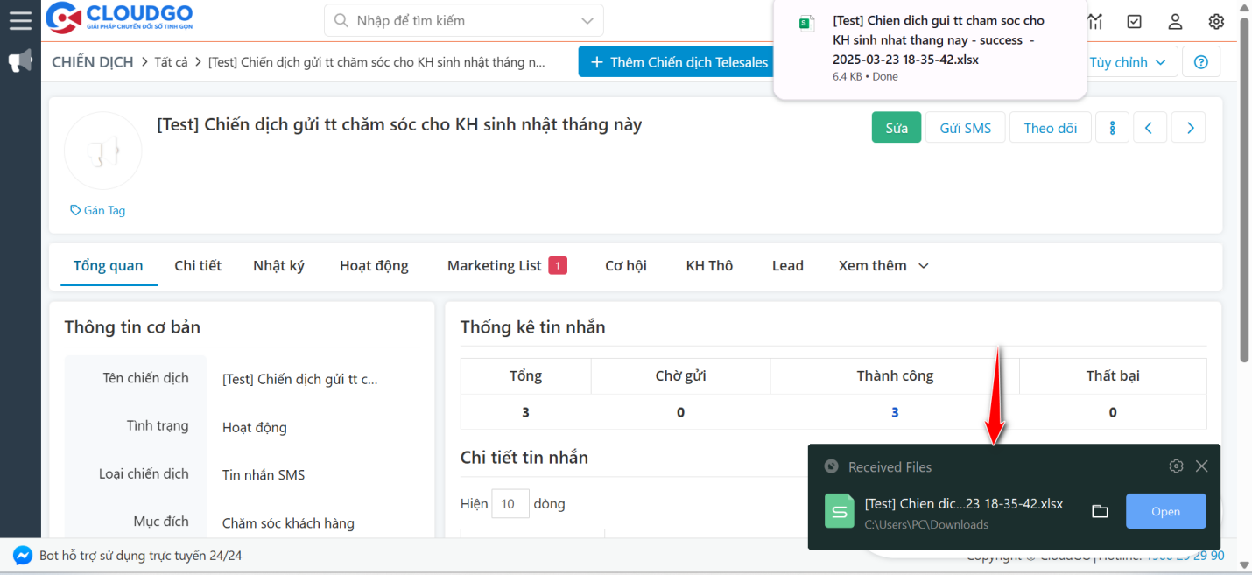Click the Gửi SMS button
This screenshot has width=1252, height=575.
tap(965, 127)
